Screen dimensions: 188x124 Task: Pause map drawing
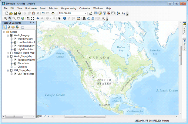tap(48, 116)
